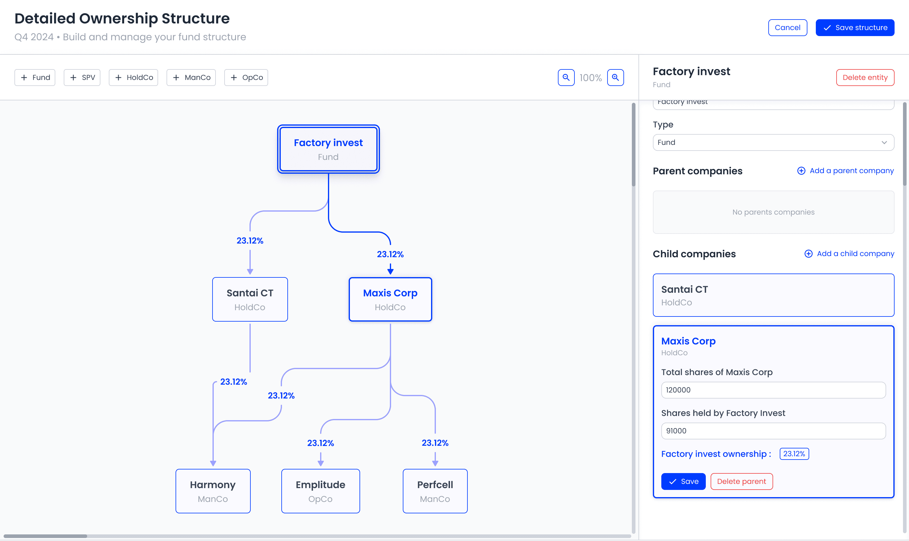This screenshot has width=909, height=541.
Task: Click the Delete entity button
Action: tap(865, 78)
